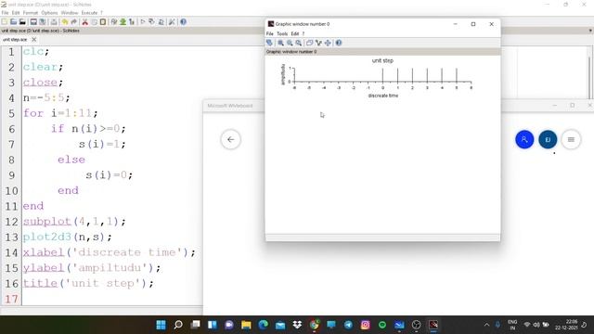Click the Save icon in SciNotes toolbar

pyautogui.click(x=33, y=22)
